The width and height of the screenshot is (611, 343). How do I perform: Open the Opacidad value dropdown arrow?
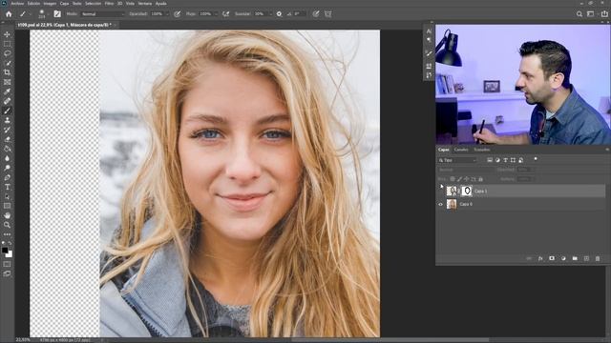coord(168,14)
